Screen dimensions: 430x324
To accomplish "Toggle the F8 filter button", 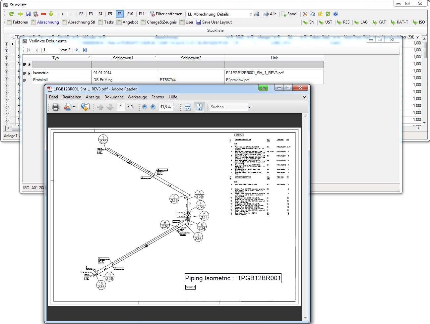I will click(x=119, y=14).
